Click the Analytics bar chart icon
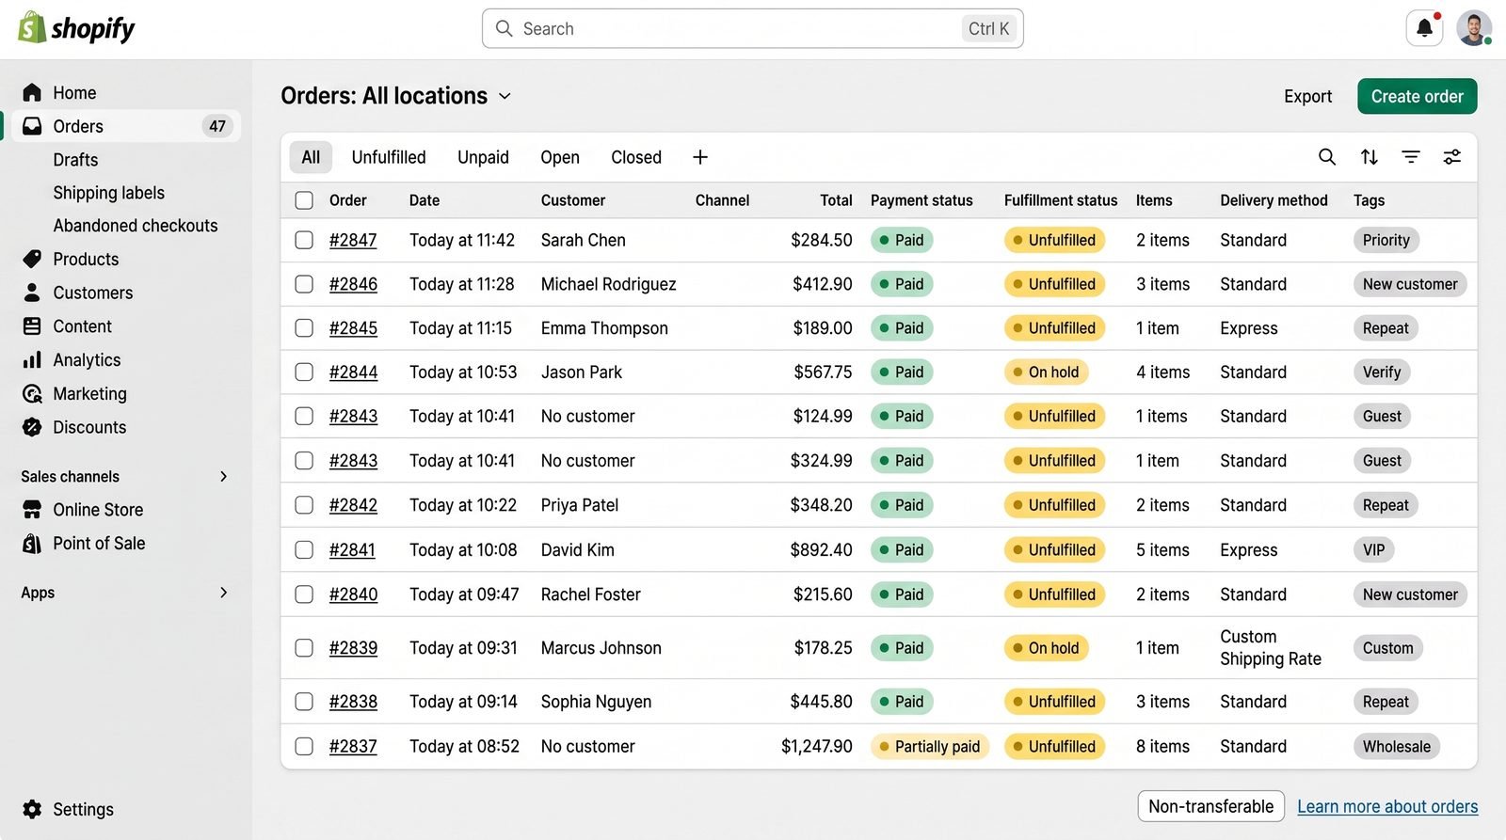This screenshot has height=840, width=1506. [x=32, y=359]
